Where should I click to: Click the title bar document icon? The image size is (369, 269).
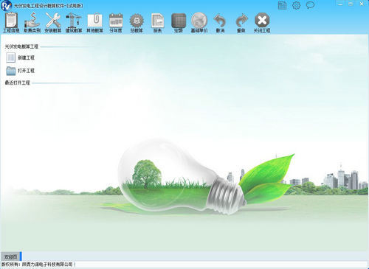click(282, 5)
